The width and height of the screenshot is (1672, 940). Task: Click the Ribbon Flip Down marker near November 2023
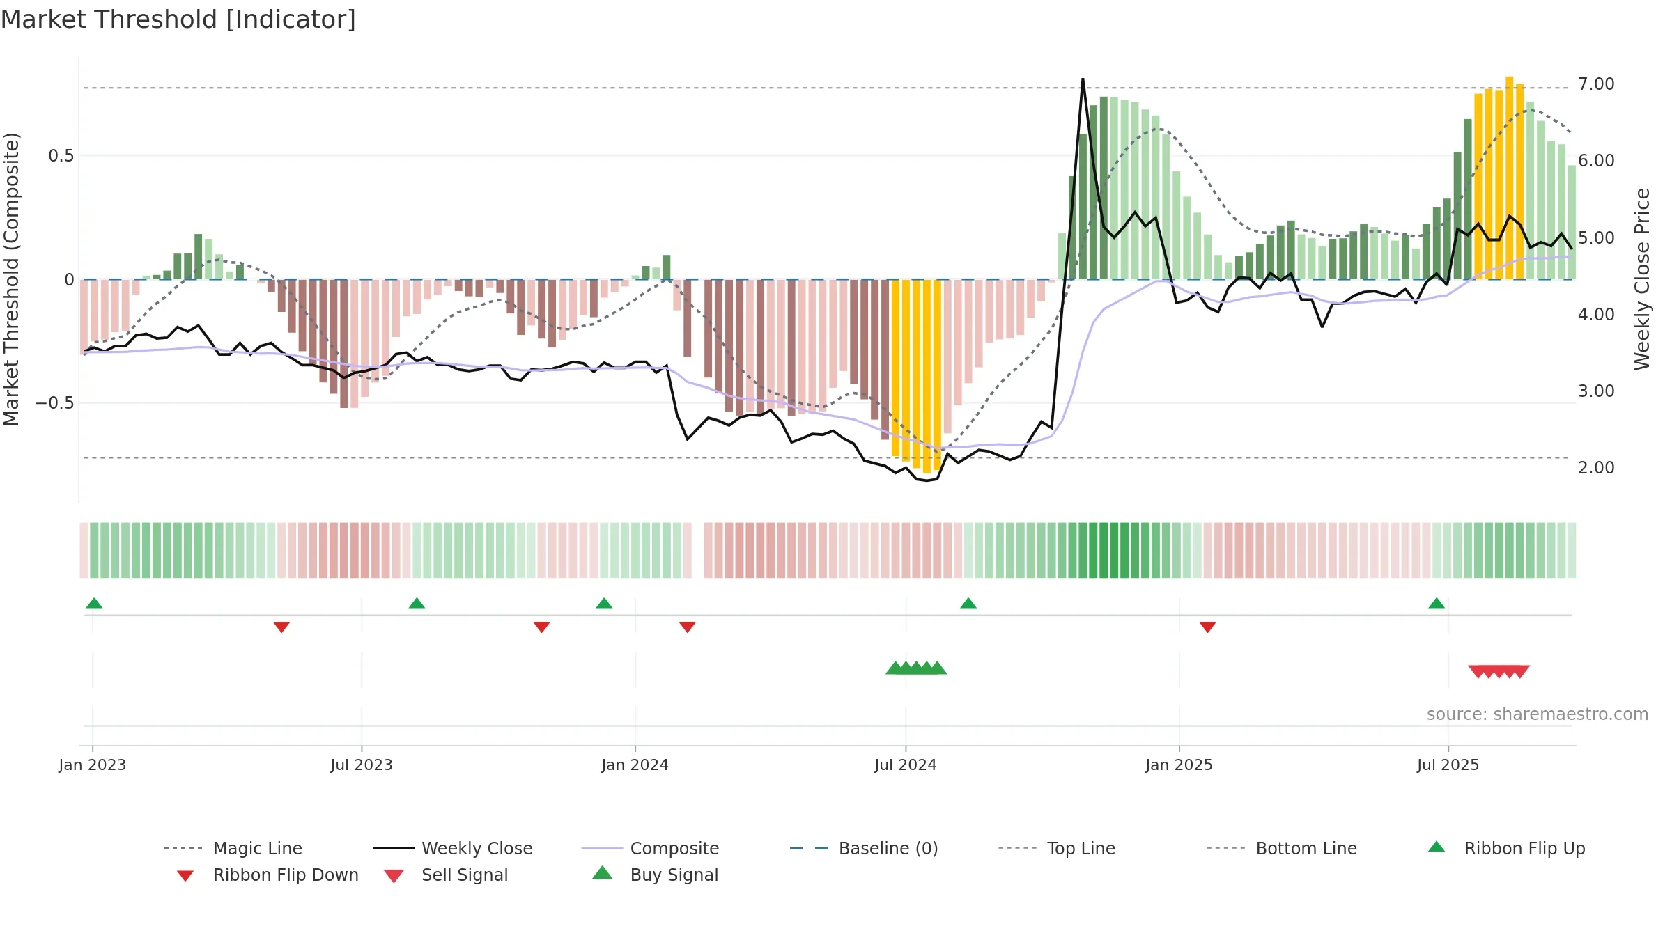point(541,627)
